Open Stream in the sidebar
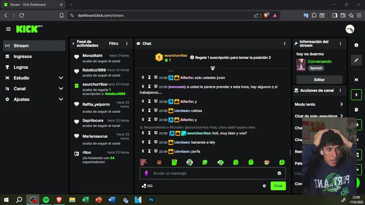Screen dimensions: 365x205 tap(34, 46)
